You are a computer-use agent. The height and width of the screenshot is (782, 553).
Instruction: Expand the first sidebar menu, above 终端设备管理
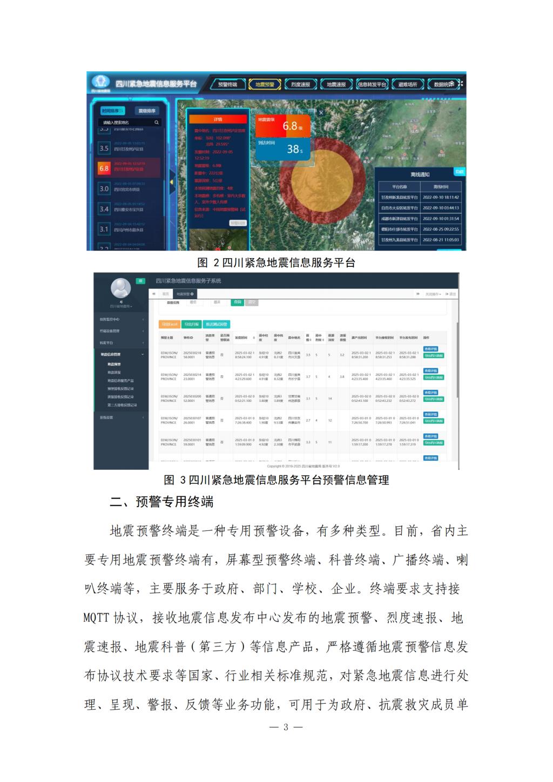120,319
